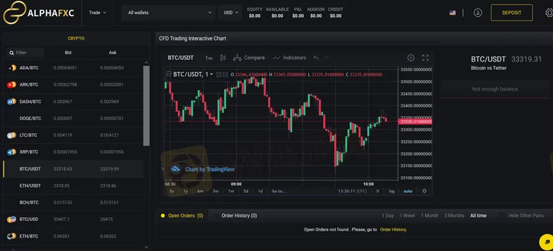This screenshot has width=553, height=251.
Task: Open the USD currency dropdown
Action: (230, 12)
